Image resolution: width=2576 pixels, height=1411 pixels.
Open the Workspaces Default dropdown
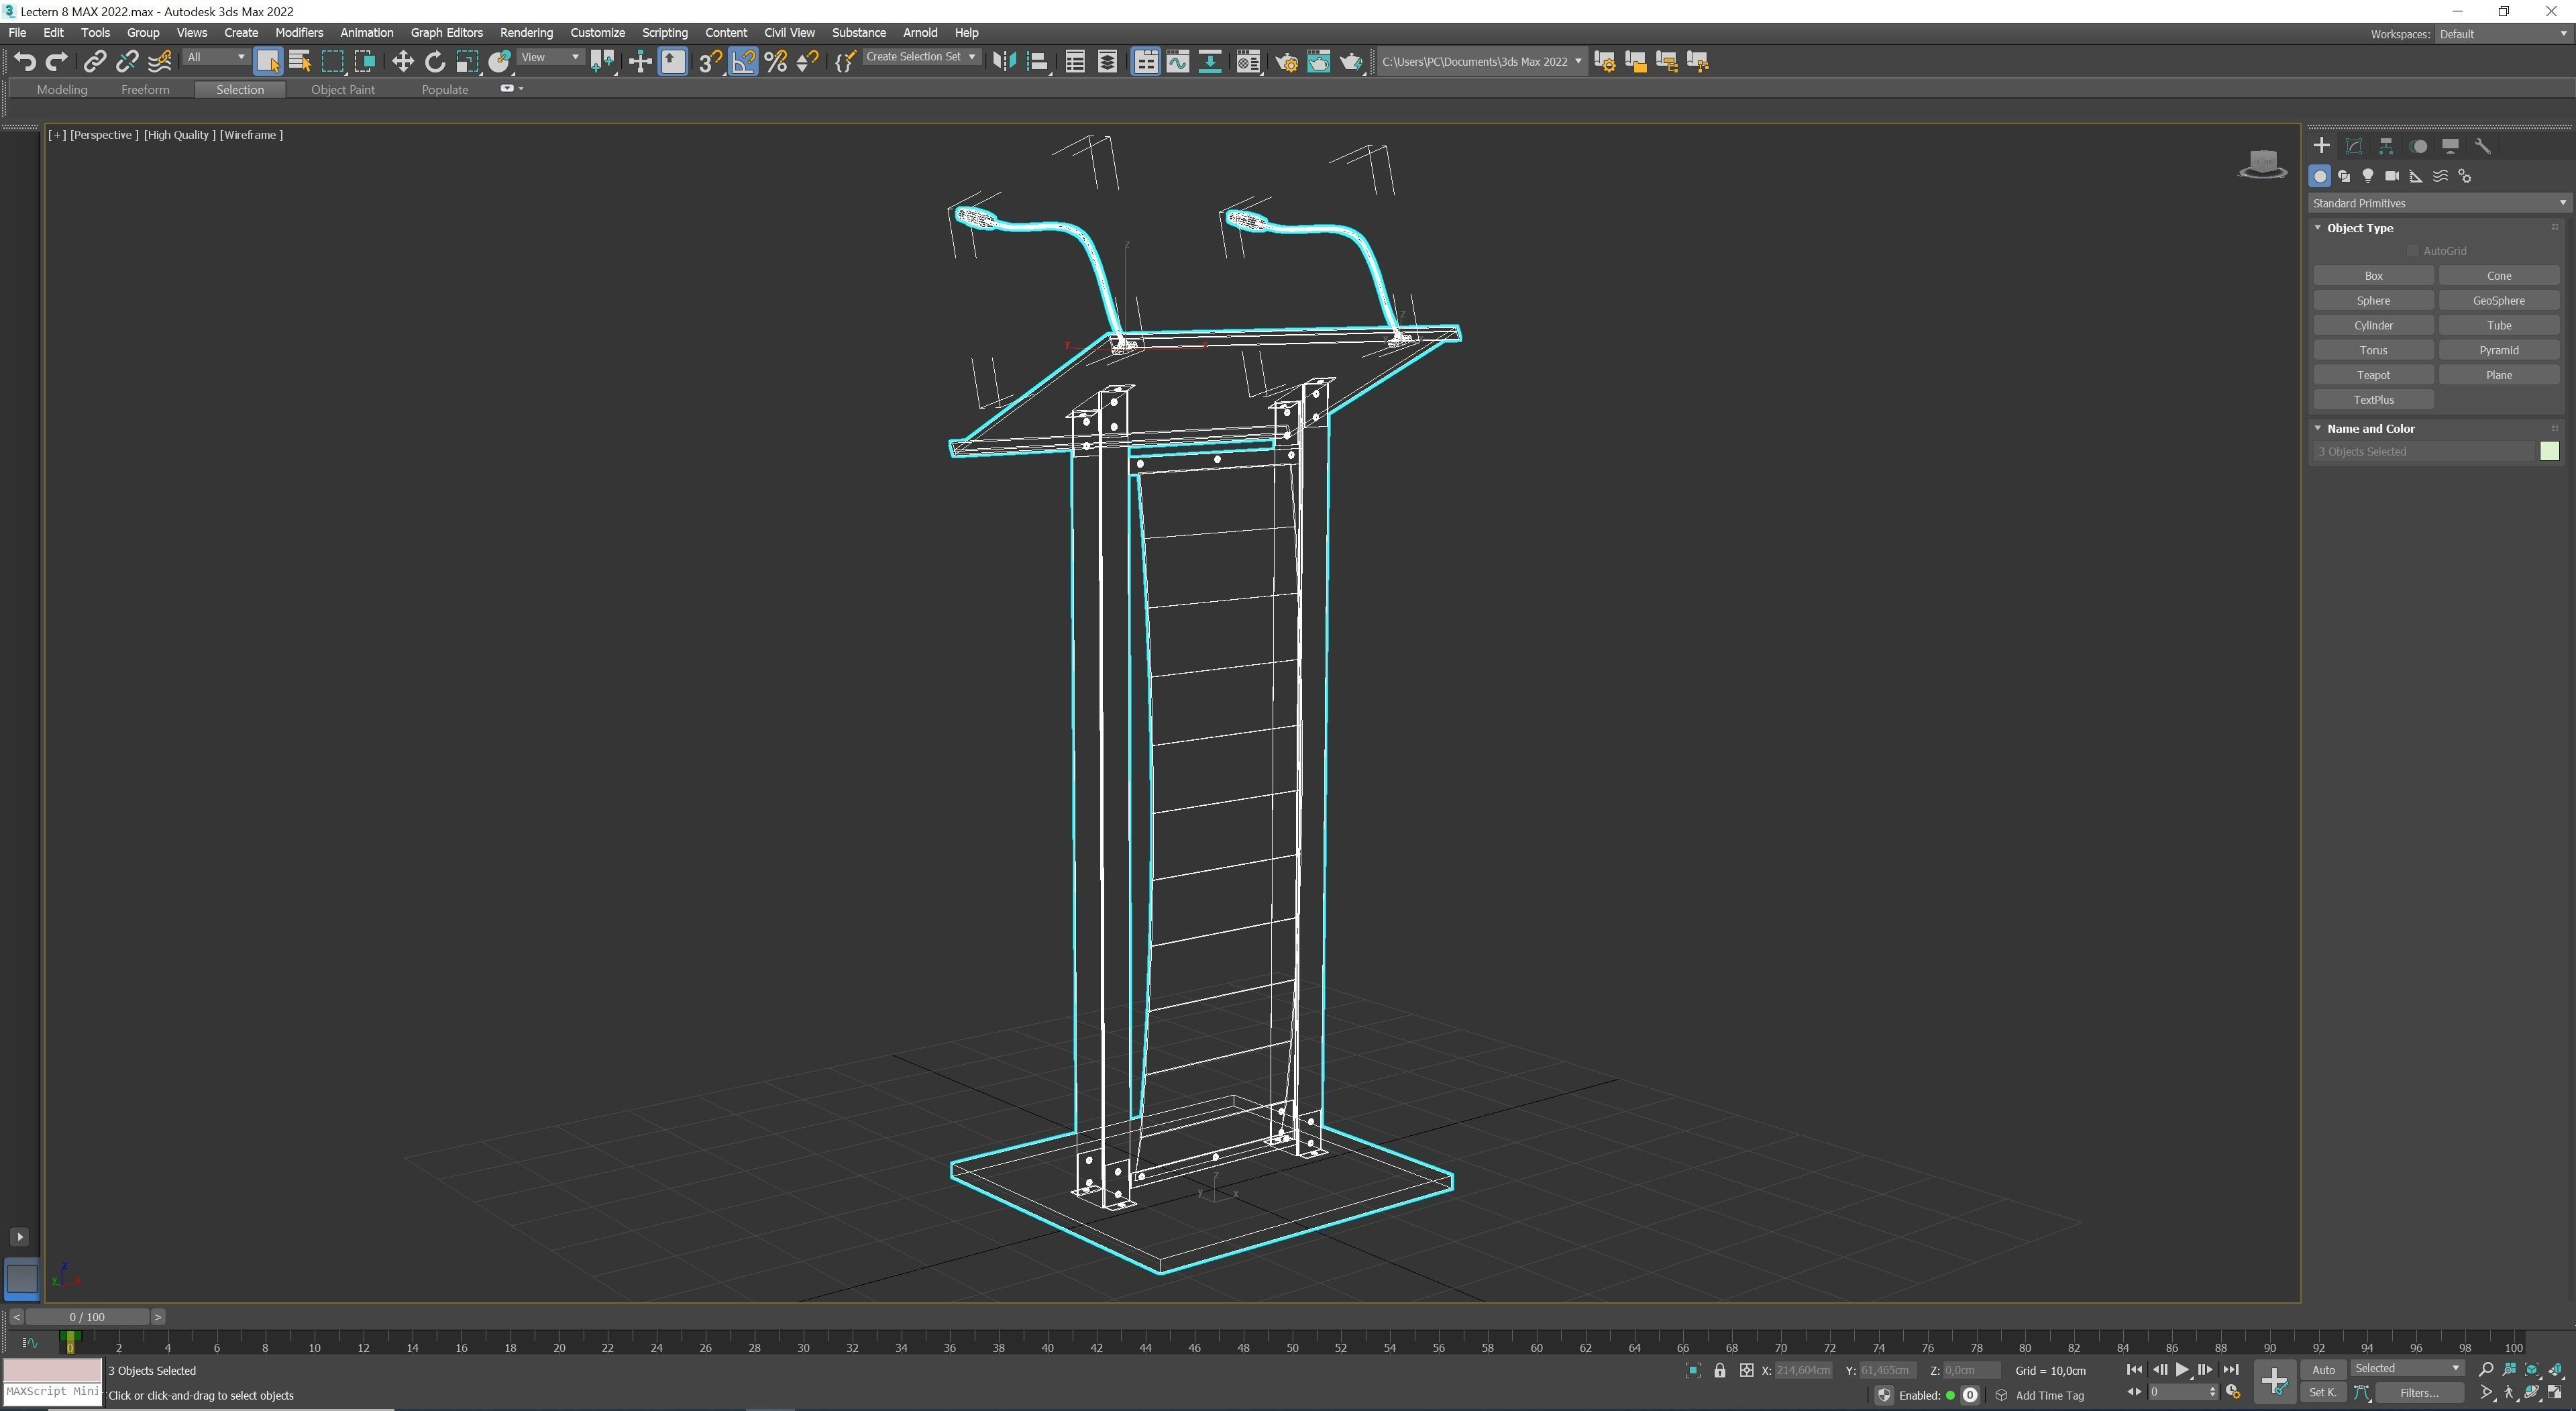[x=2500, y=33]
